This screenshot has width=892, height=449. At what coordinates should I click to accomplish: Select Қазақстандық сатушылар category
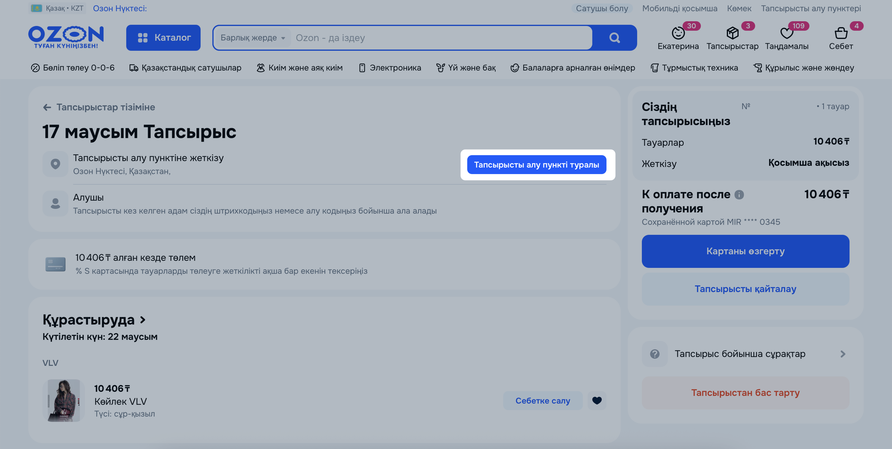coord(185,68)
